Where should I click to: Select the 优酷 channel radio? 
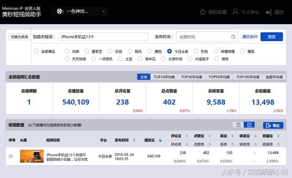pyautogui.click(x=67, y=51)
